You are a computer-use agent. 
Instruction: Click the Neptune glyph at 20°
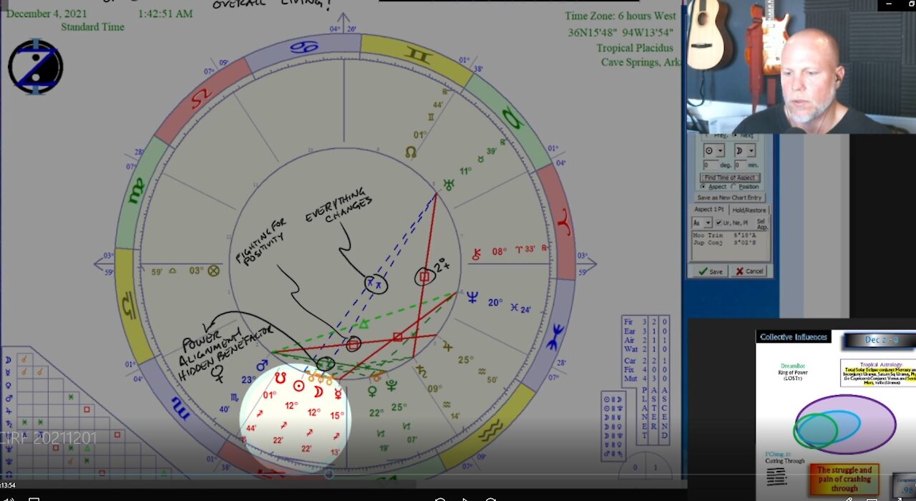pyautogui.click(x=472, y=296)
